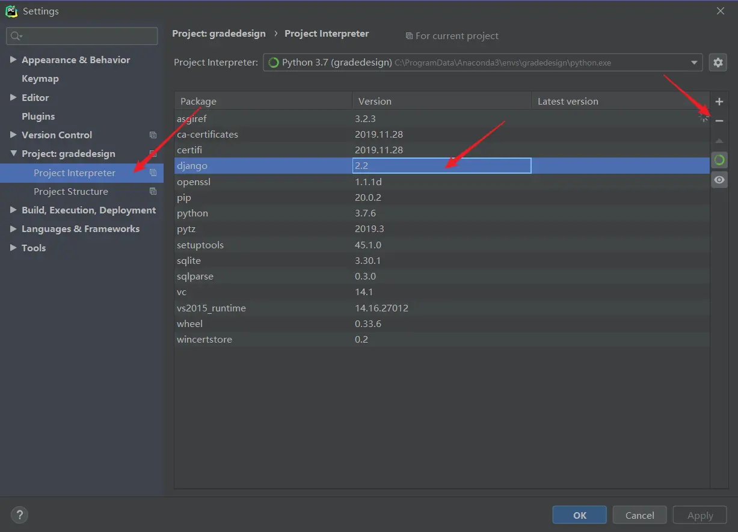Click the PyCharm logo in title bar
The image size is (738, 532).
(11, 11)
